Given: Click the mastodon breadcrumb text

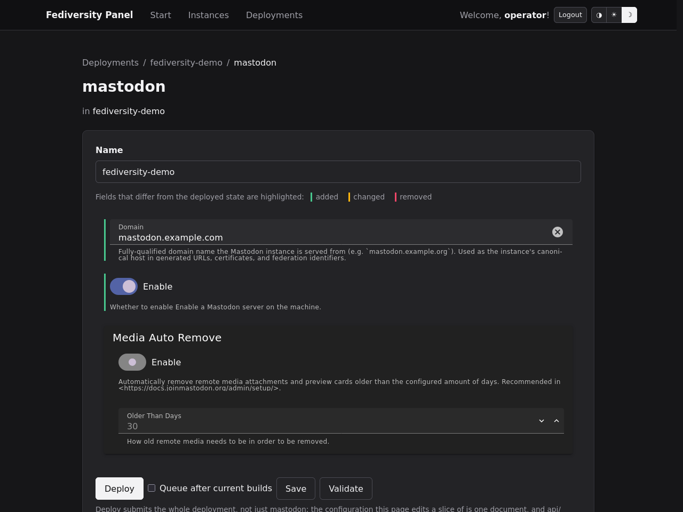Looking at the screenshot, I should pos(255,62).
